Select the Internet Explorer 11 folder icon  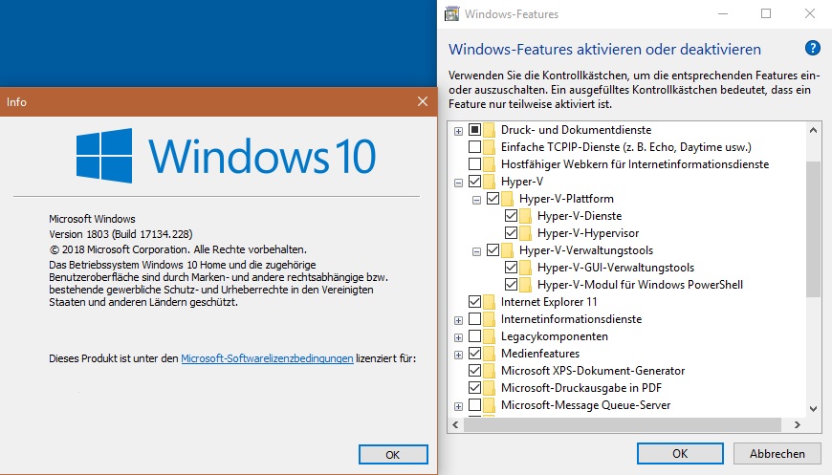[x=490, y=302]
